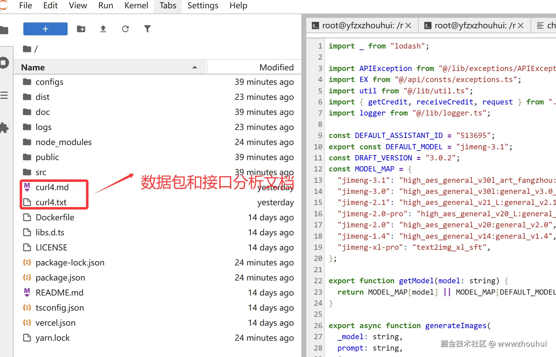
Task: Open the Edit menu
Action: coord(50,6)
